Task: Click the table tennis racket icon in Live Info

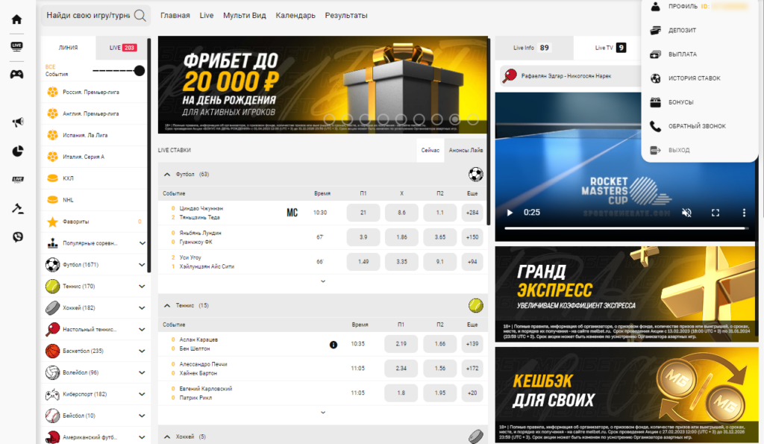Action: coord(510,75)
